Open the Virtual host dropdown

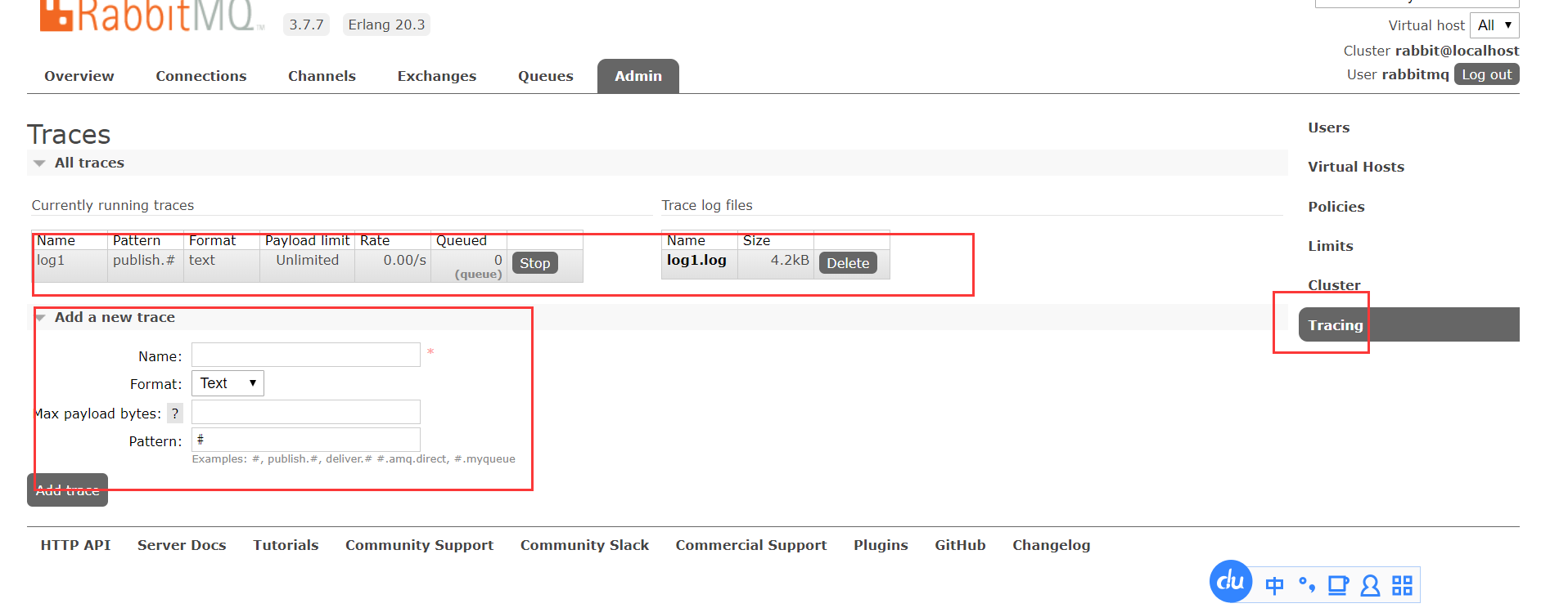(x=1494, y=25)
